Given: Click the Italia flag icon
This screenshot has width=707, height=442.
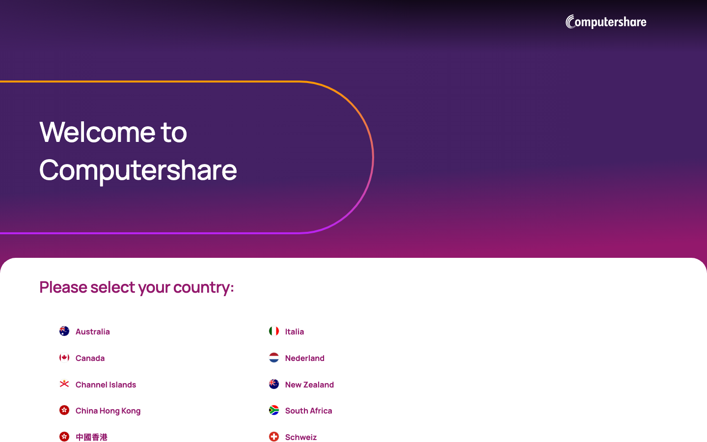Looking at the screenshot, I should (274, 331).
